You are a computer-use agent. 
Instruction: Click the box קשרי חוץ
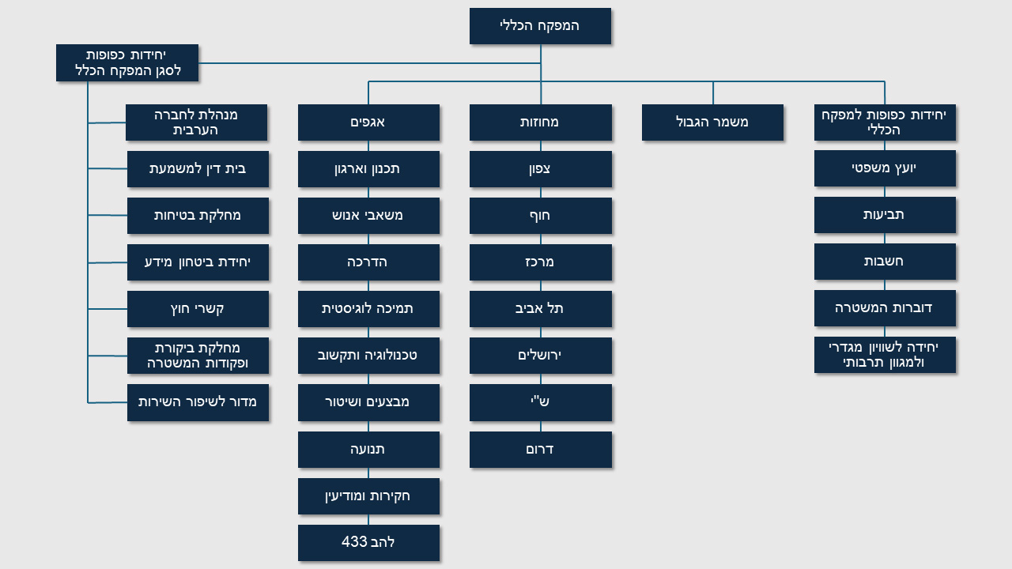tap(198, 309)
